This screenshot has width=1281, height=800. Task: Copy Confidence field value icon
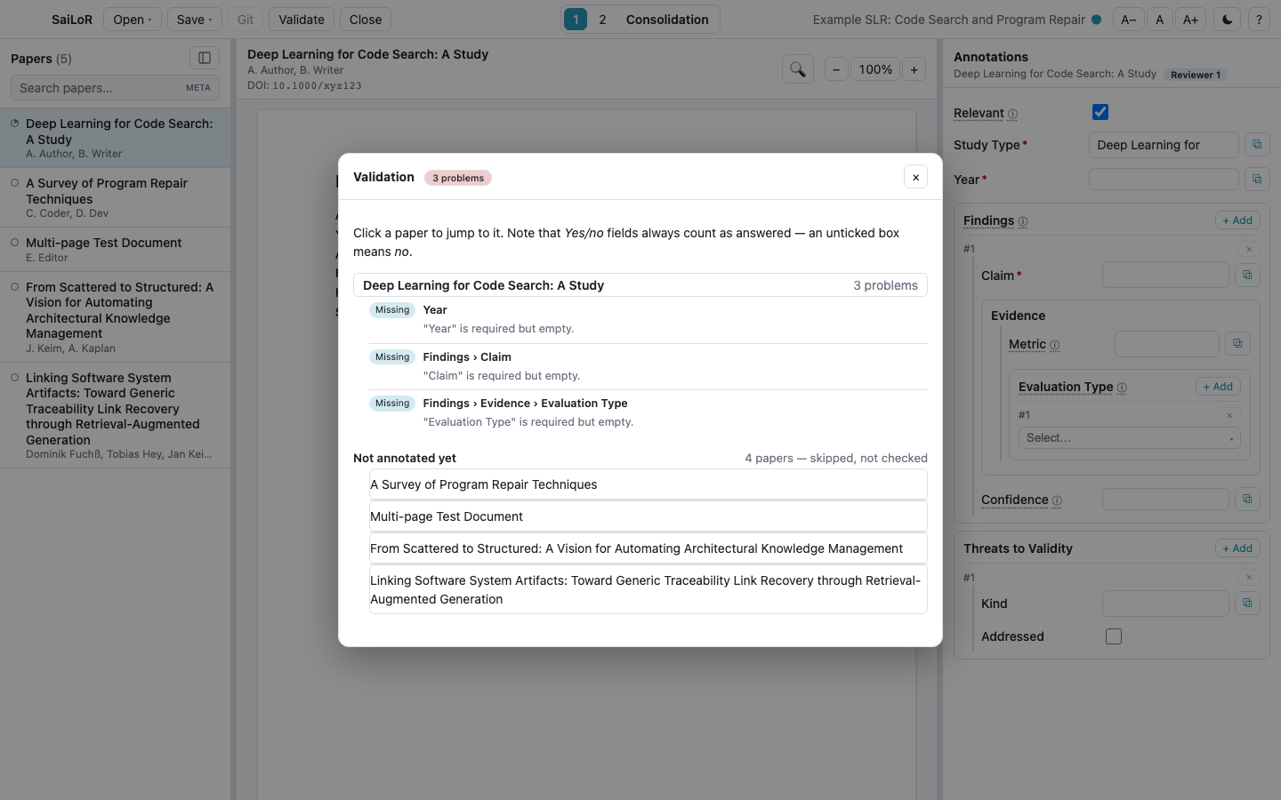pos(1247,500)
